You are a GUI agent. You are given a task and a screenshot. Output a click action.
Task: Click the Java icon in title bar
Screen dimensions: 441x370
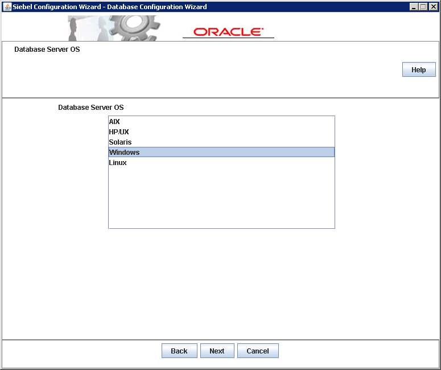click(7, 7)
